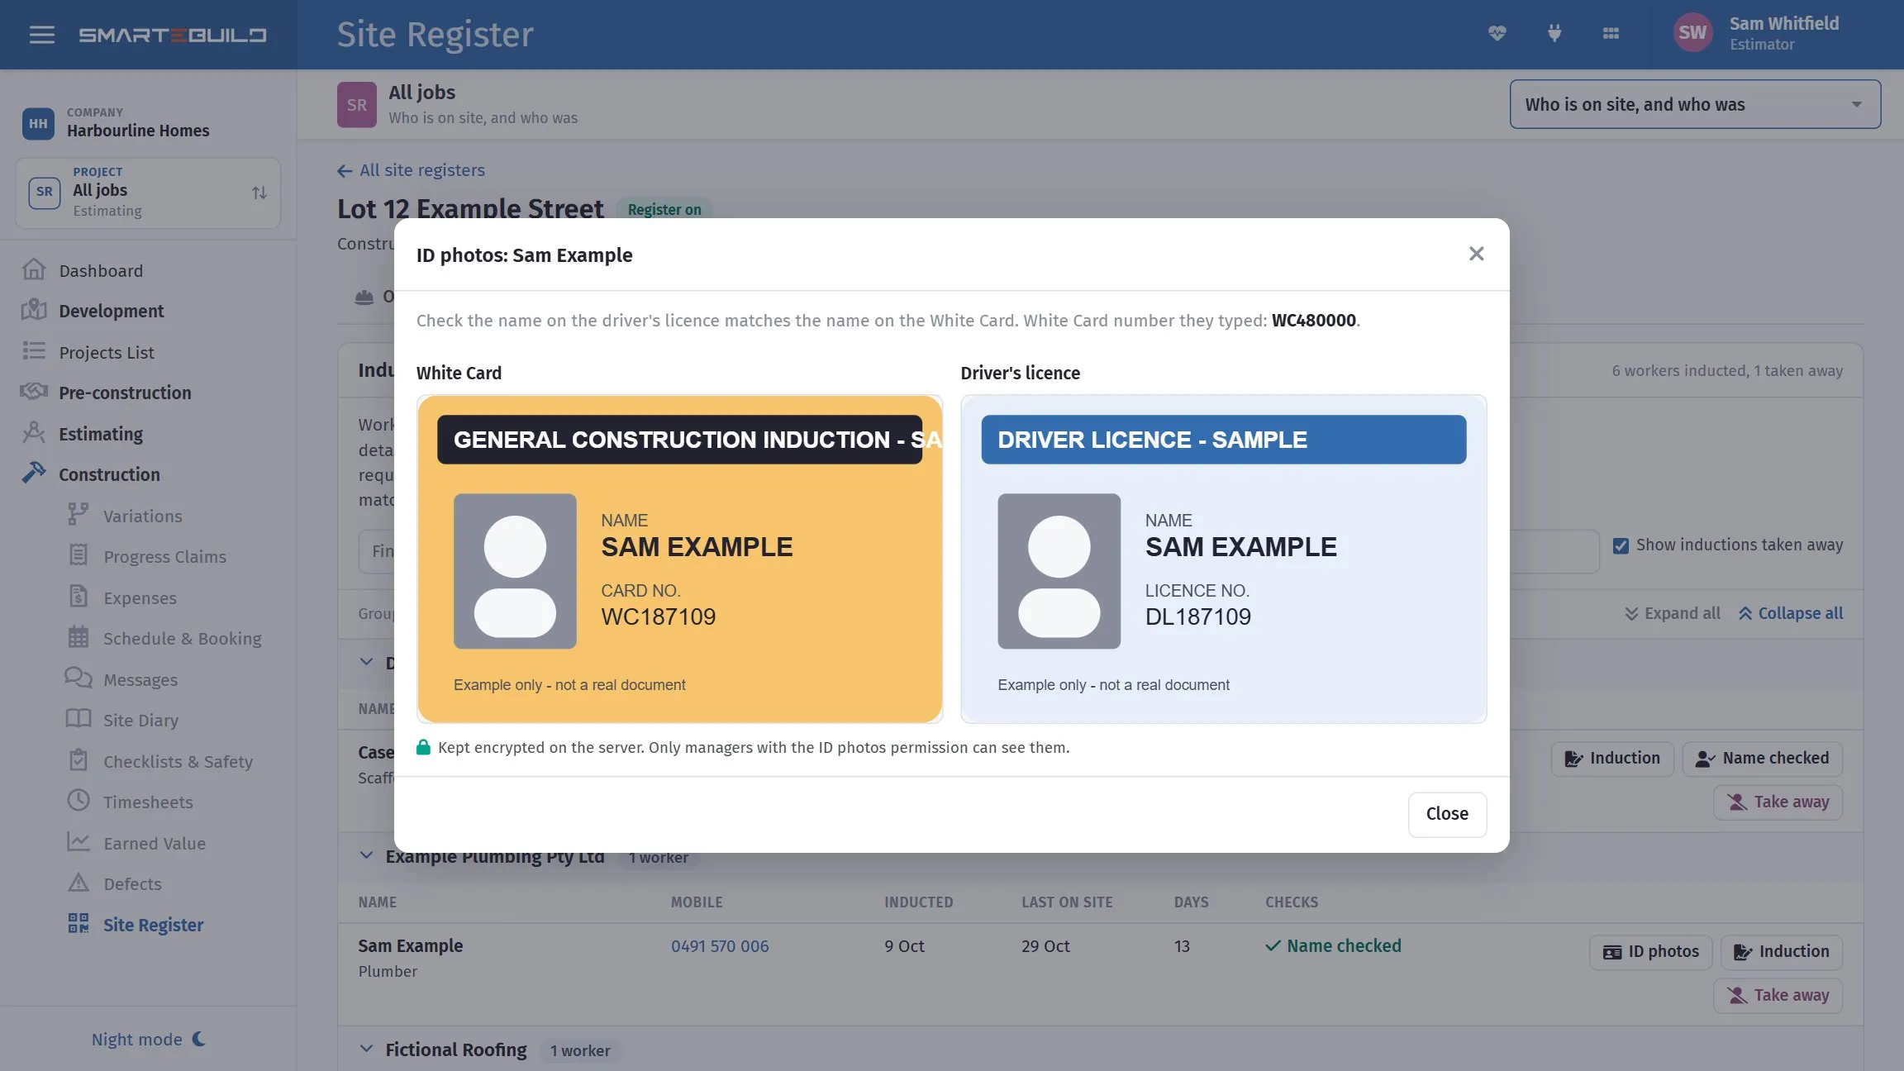Click the heartbeat health icon in header

pos(1497,34)
